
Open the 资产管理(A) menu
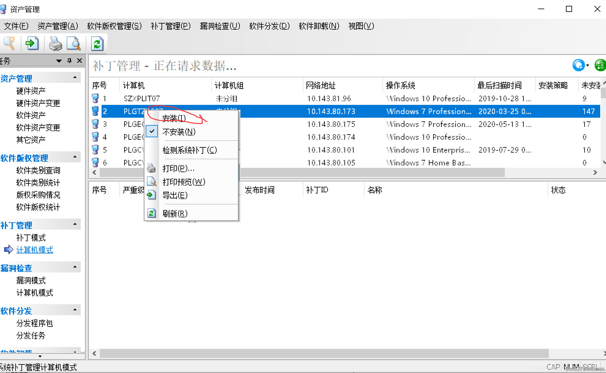click(x=58, y=26)
